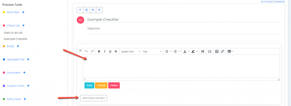Click the Undo arrow in editor
The image size is (291, 106).
click(x=86, y=51)
